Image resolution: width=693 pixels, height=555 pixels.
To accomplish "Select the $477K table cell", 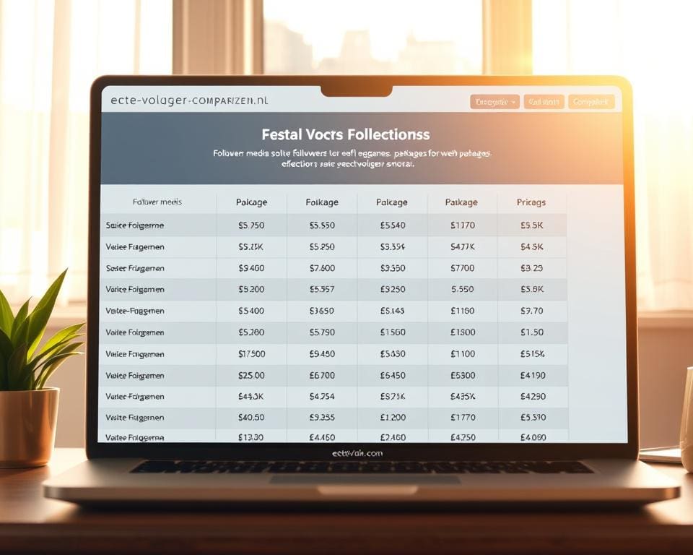I will pos(463,247).
